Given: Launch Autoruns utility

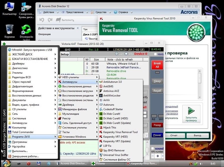Looking at the screenshot, I should tap(121, 105).
